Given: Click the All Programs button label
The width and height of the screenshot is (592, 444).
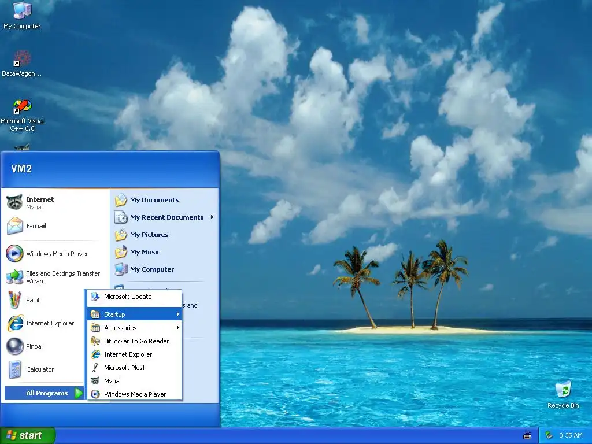Looking at the screenshot, I should 47,393.
